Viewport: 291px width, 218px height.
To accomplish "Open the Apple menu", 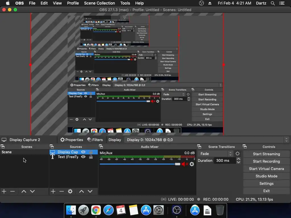I will click(x=8, y=3).
